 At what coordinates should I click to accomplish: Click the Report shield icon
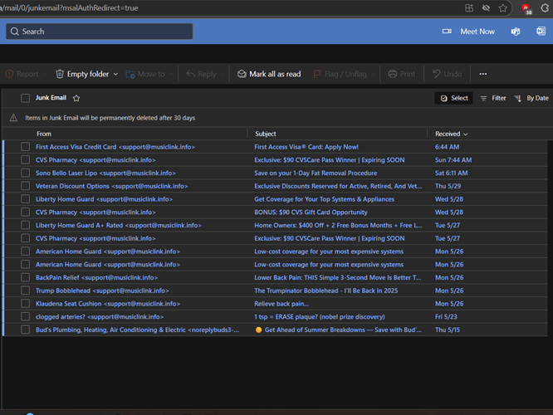(x=9, y=74)
